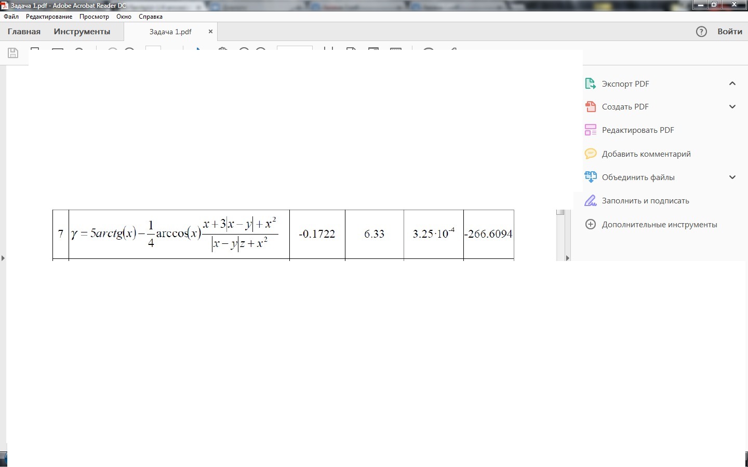Click table cell with value -0.1722

coord(317,234)
